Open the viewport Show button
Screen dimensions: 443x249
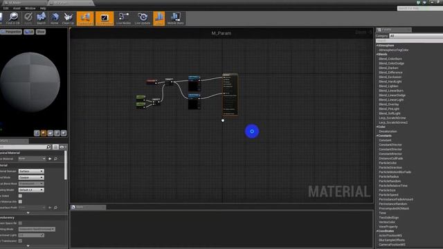point(41,32)
